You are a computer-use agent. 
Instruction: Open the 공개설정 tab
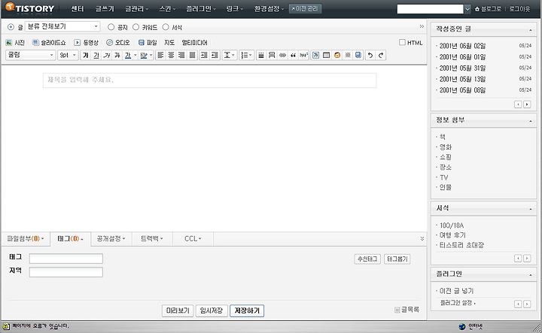click(111, 239)
